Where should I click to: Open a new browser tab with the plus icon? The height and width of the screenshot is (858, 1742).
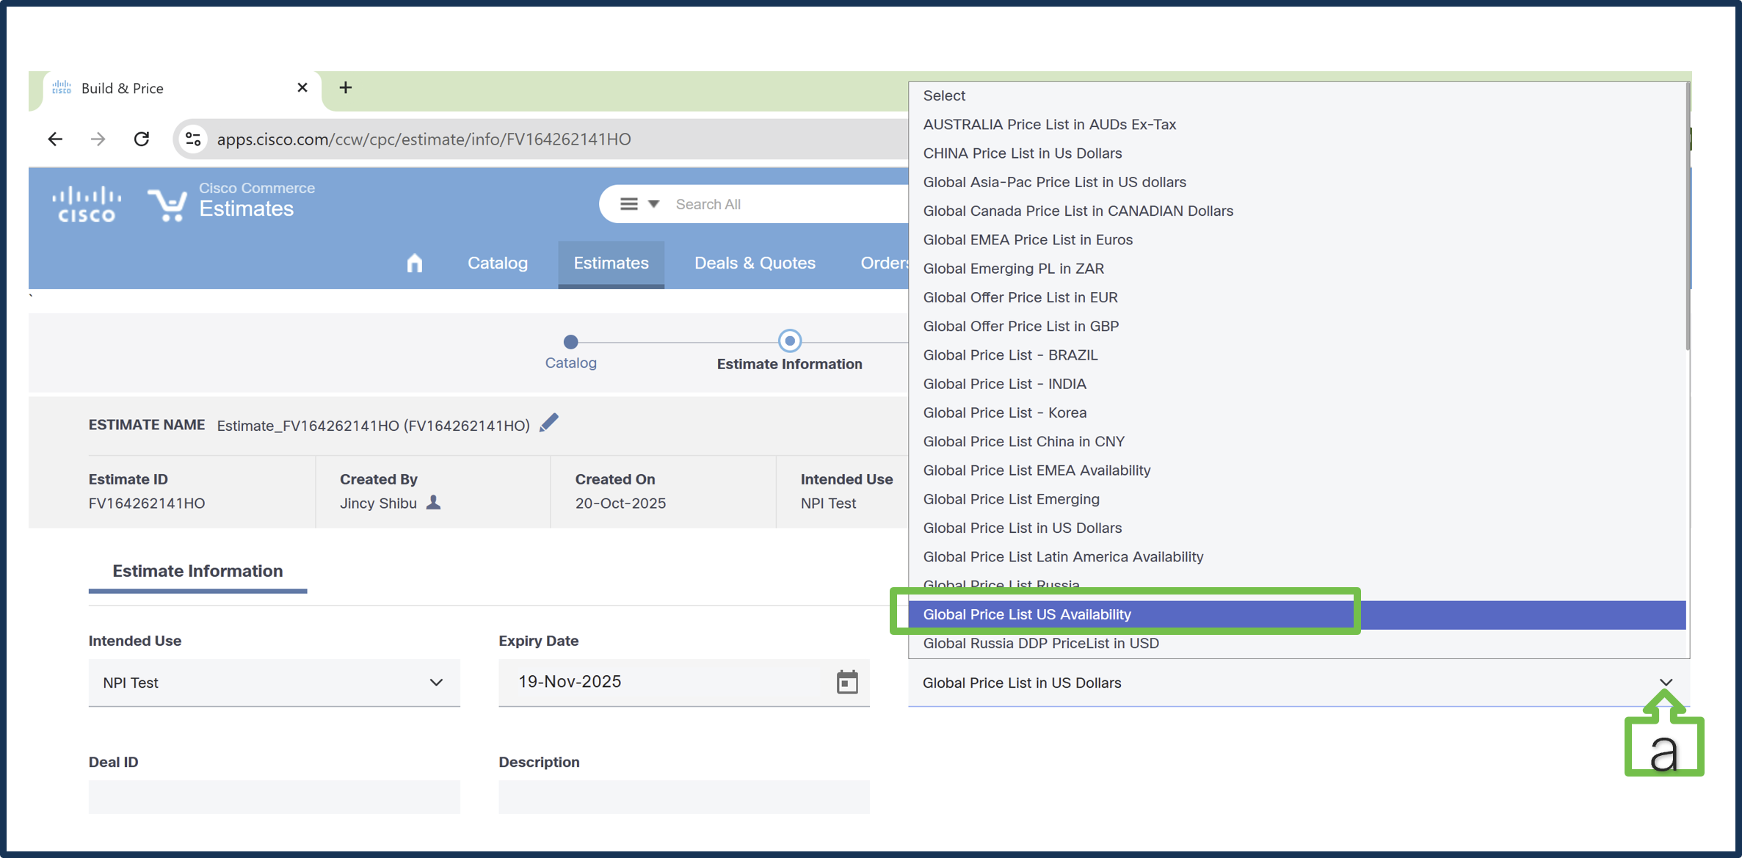(x=345, y=87)
